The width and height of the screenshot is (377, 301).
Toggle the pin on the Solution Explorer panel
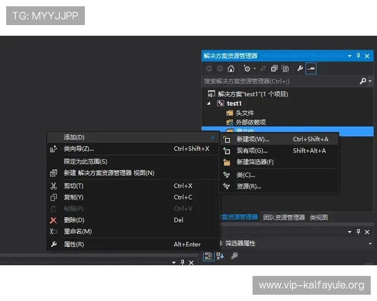(358, 56)
